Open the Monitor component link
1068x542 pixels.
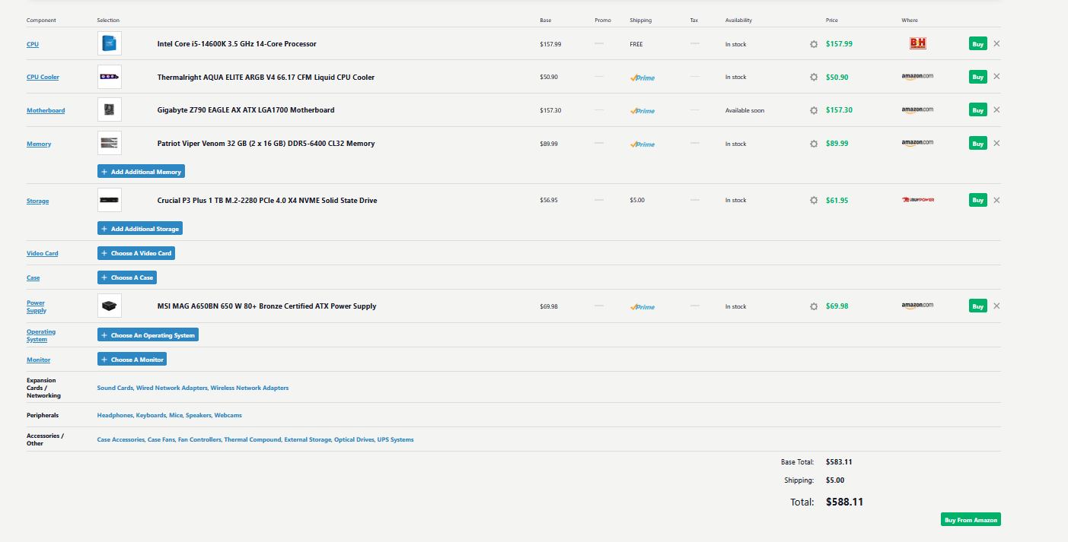pyautogui.click(x=39, y=360)
